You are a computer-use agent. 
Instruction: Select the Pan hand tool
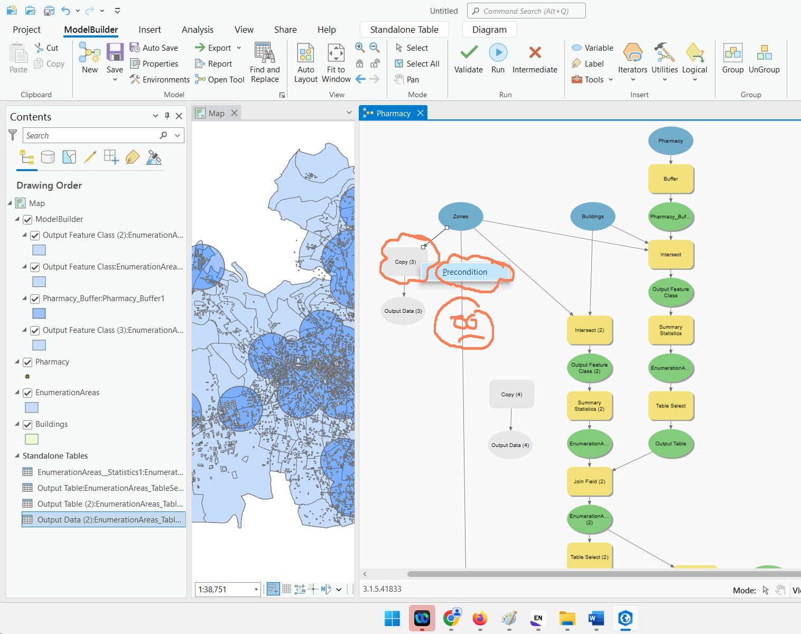point(407,79)
